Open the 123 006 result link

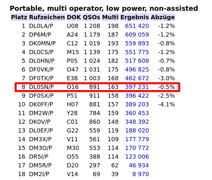point(137,157)
